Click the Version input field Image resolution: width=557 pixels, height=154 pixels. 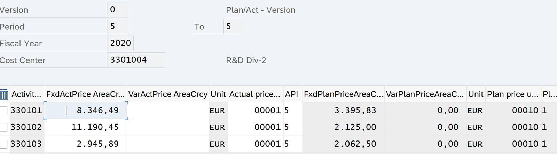118,10
